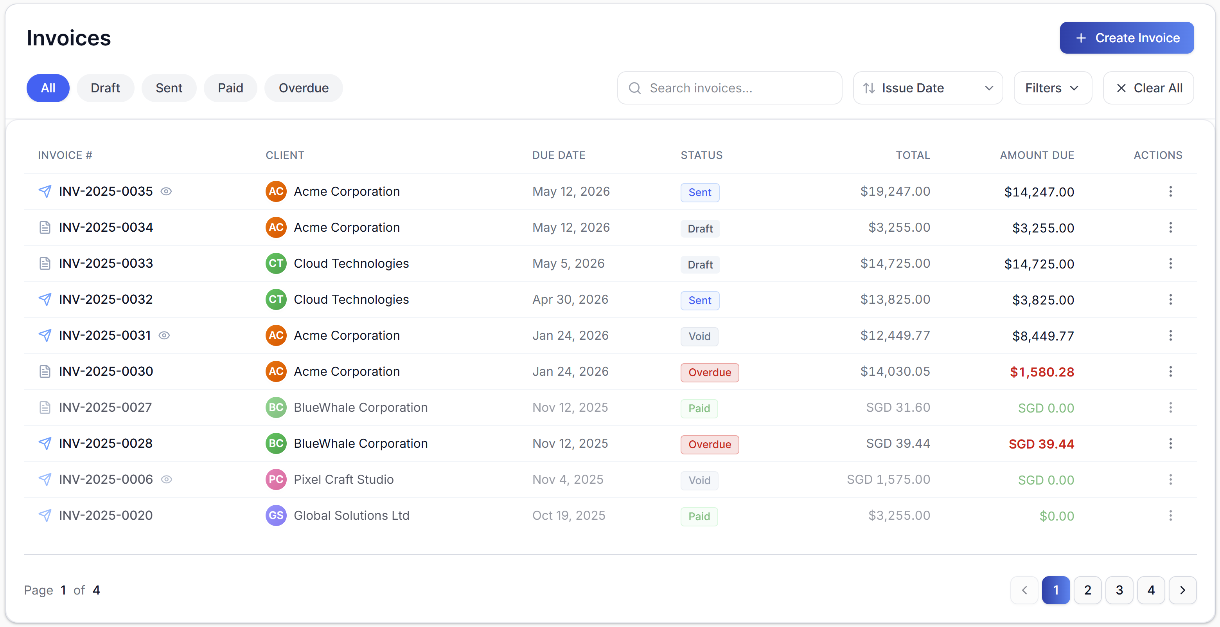The height and width of the screenshot is (627, 1220).
Task: Switch to the Sent filter tab
Action: click(x=169, y=88)
